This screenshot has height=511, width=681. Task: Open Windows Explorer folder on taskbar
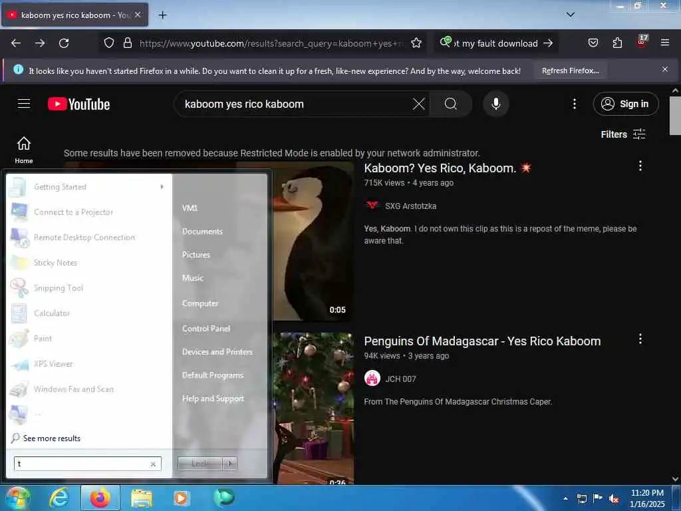pyautogui.click(x=142, y=498)
